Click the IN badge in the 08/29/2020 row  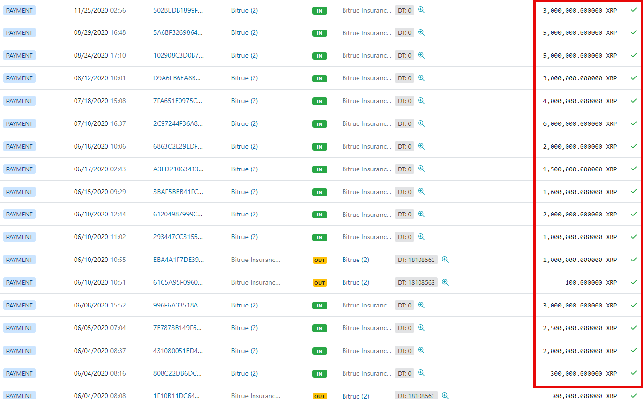coord(319,33)
